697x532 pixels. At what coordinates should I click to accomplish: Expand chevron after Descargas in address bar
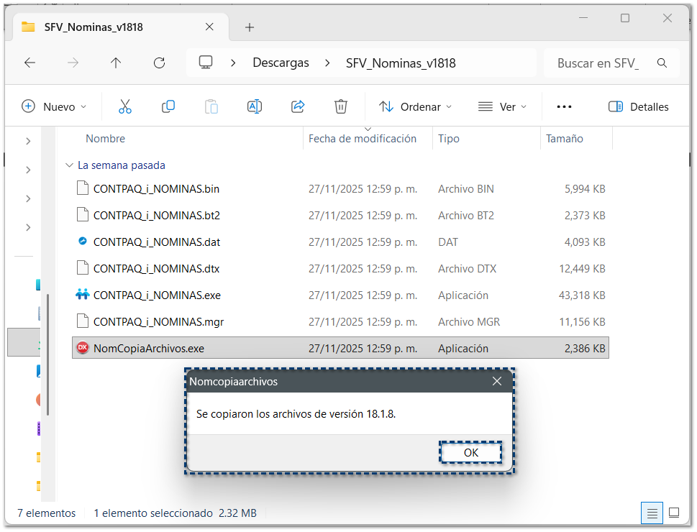[327, 63]
